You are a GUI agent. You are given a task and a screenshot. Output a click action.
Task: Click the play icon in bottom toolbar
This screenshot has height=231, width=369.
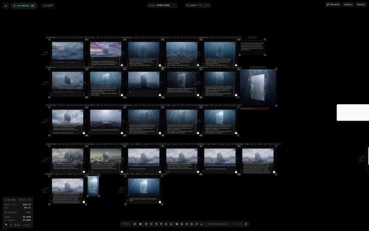coord(141,224)
